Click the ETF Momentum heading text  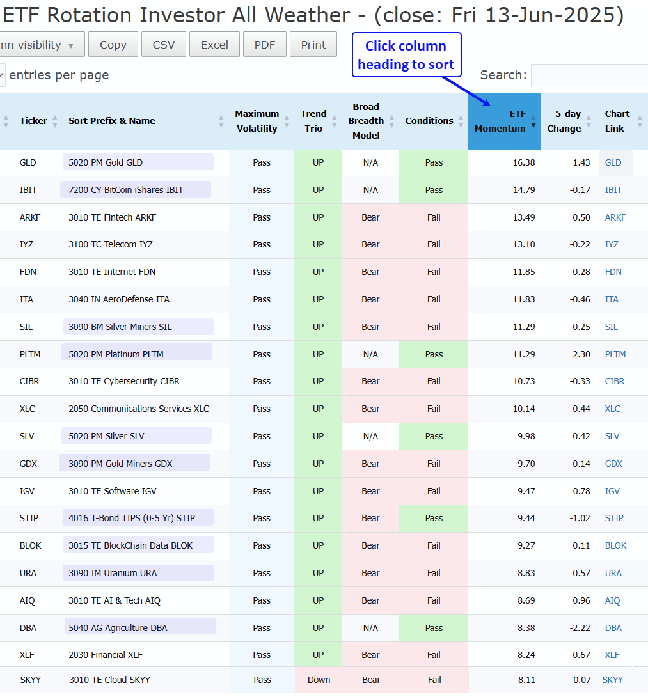pyautogui.click(x=500, y=121)
